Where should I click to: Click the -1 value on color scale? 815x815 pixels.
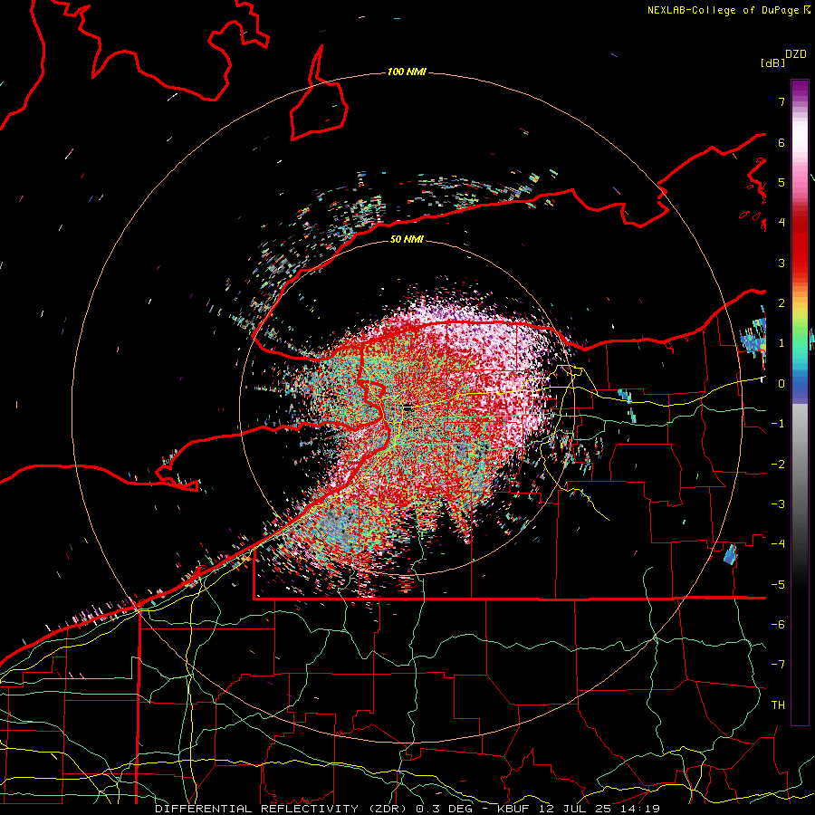(778, 424)
